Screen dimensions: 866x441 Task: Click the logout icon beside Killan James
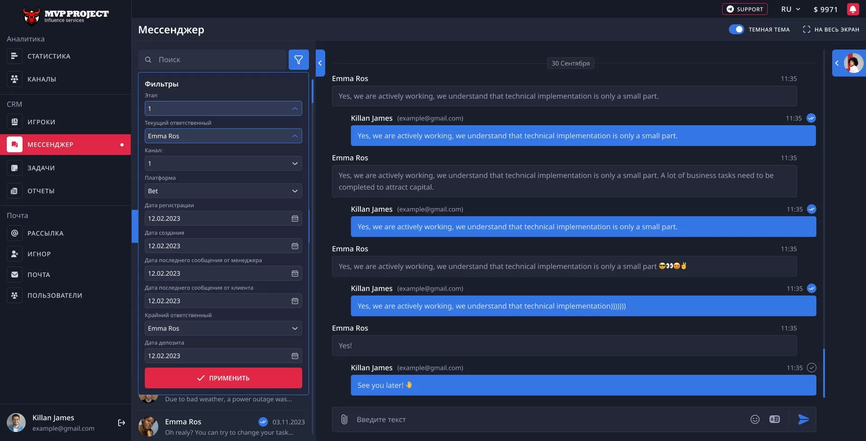[x=121, y=423]
